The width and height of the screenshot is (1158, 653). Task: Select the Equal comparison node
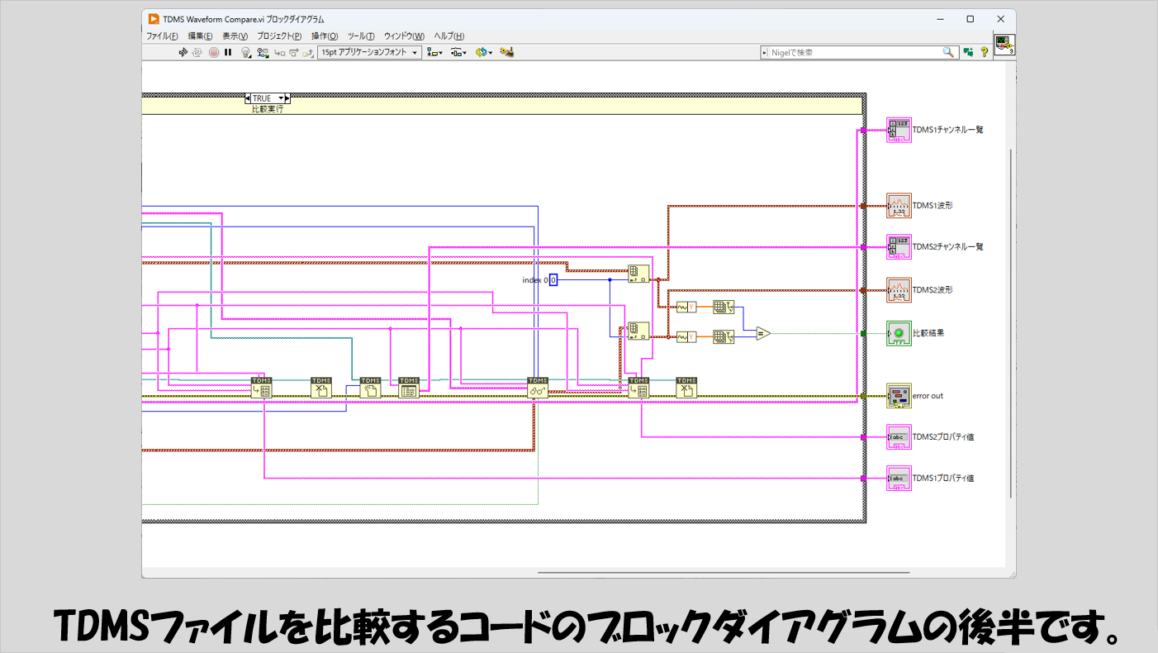[762, 333]
